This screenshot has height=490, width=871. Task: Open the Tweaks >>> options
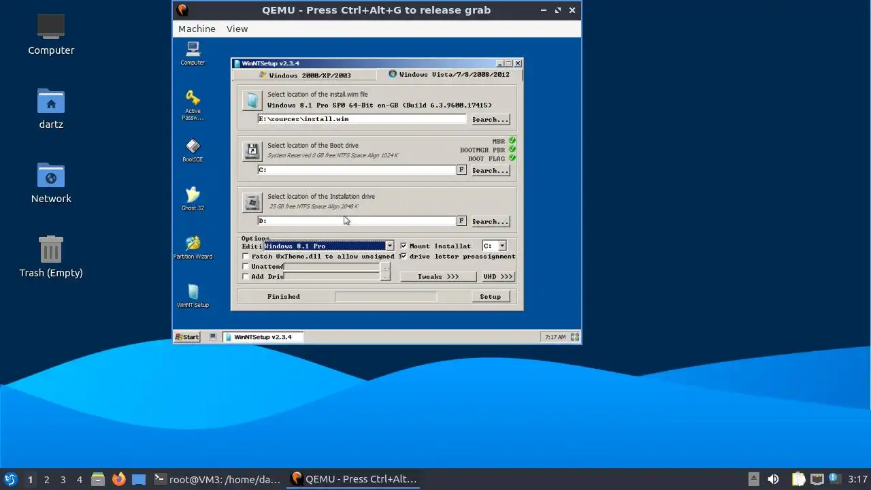pos(438,276)
